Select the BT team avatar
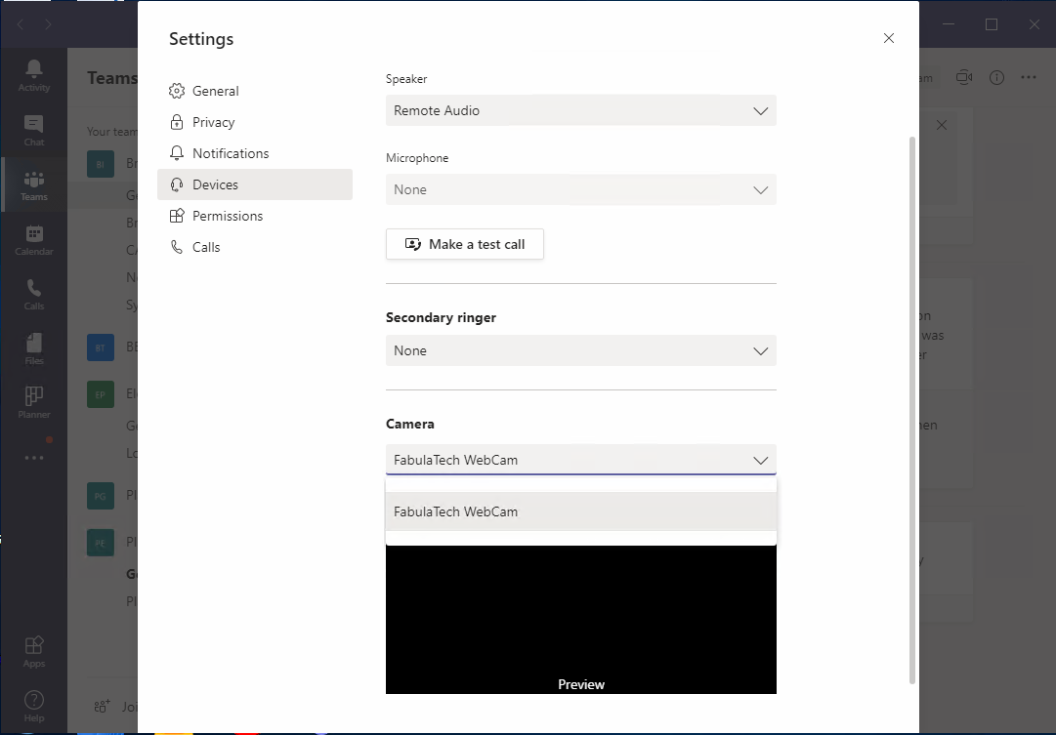The width and height of the screenshot is (1056, 735). [101, 347]
